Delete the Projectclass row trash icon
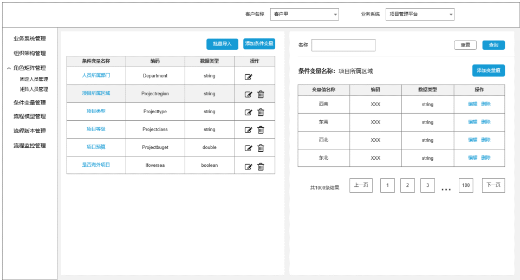The width and height of the screenshot is (520, 280). point(261,130)
